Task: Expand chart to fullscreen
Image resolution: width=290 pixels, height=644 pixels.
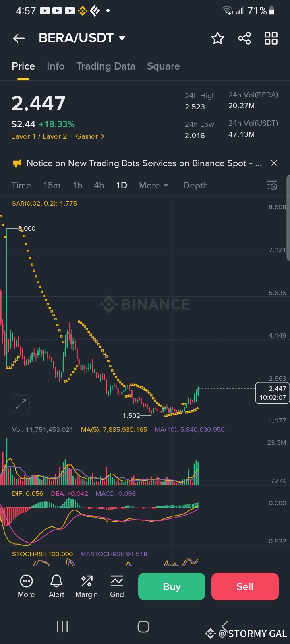Action: [21, 404]
